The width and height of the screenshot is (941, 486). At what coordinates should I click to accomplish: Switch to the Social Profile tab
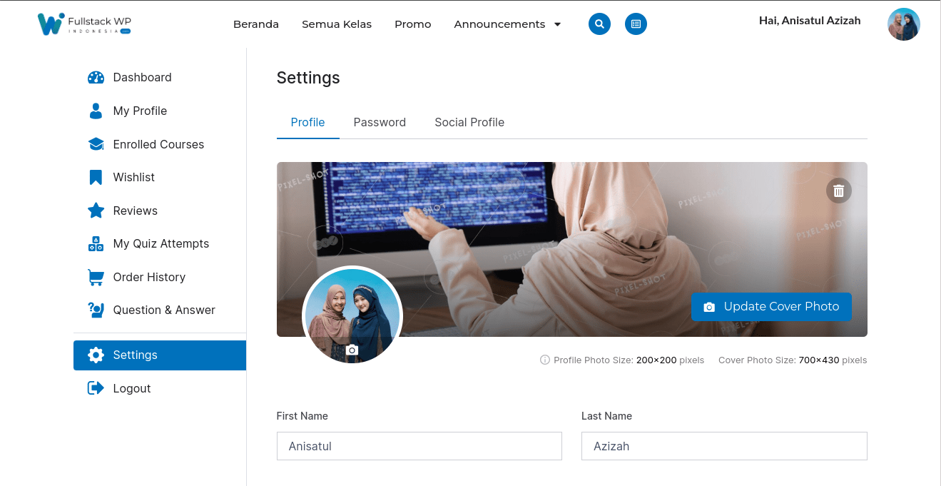click(x=469, y=122)
